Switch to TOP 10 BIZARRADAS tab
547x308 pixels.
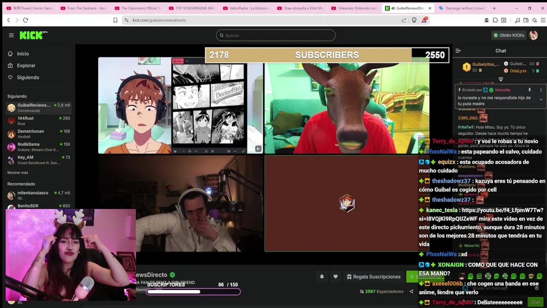191,8
